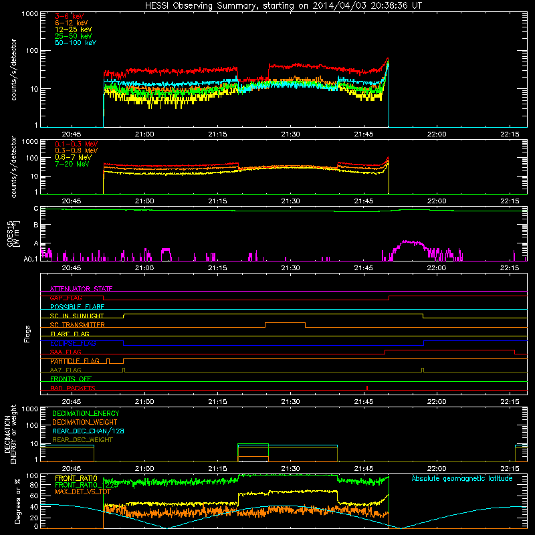Image resolution: width=535 pixels, height=535 pixels.
Task: Select the 0.1-0.3 MeV legend label
Action: pos(76,144)
